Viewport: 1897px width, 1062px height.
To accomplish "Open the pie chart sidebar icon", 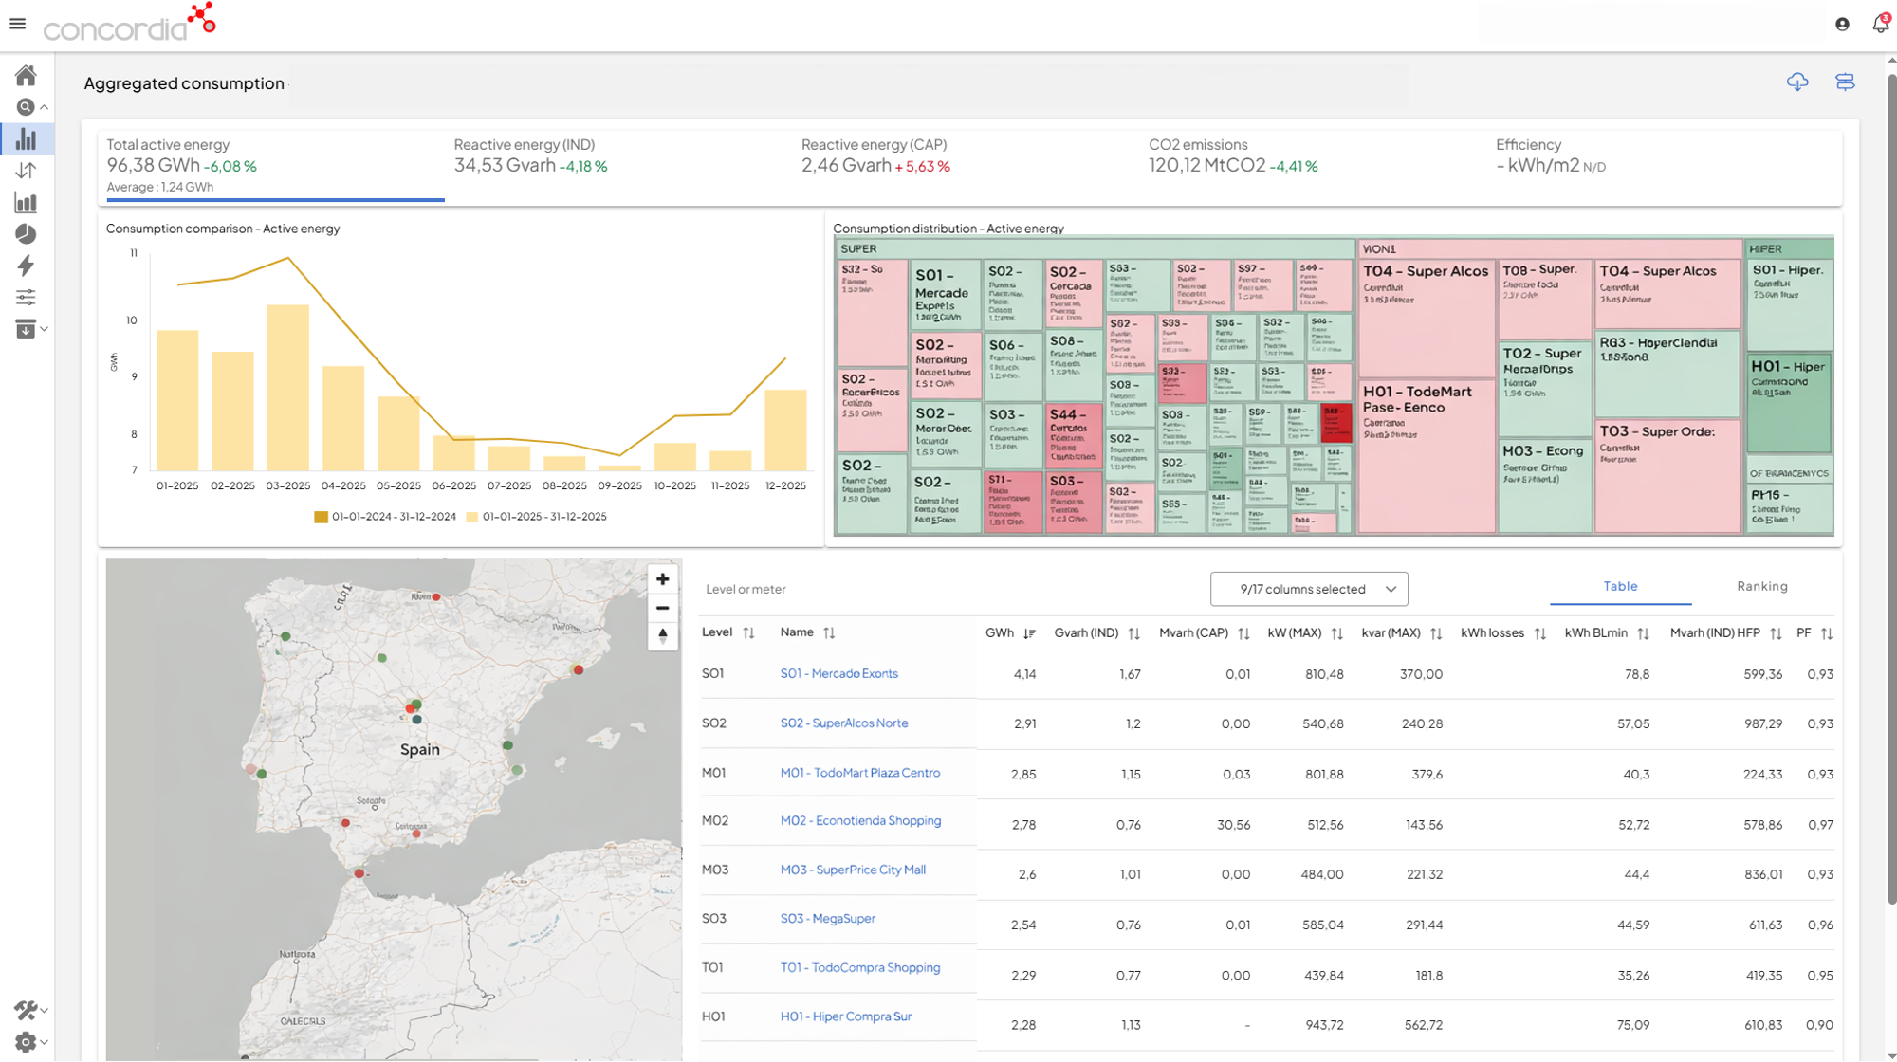I will pyautogui.click(x=26, y=234).
